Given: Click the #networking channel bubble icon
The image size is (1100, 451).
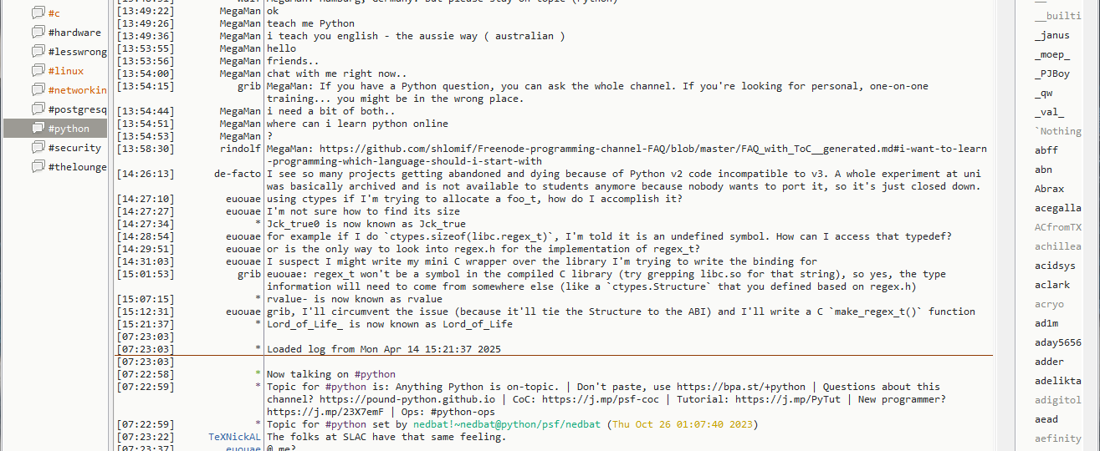Looking at the screenshot, I should (x=38, y=90).
